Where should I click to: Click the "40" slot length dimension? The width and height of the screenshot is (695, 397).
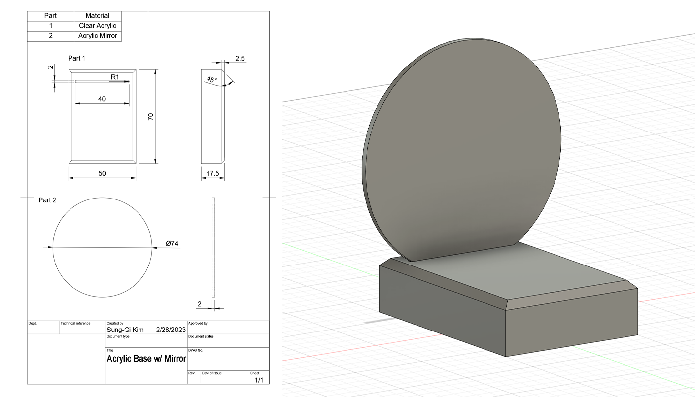tap(102, 99)
